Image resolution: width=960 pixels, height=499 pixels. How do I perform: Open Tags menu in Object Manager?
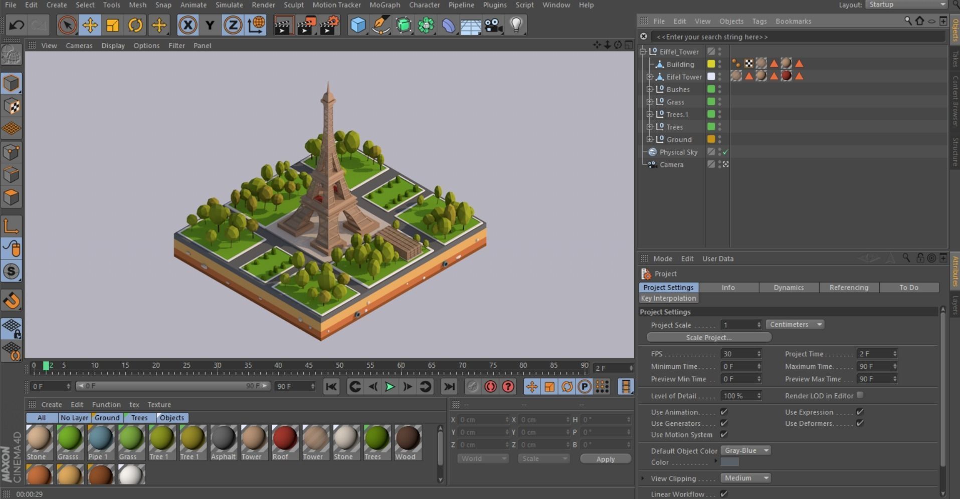759,21
